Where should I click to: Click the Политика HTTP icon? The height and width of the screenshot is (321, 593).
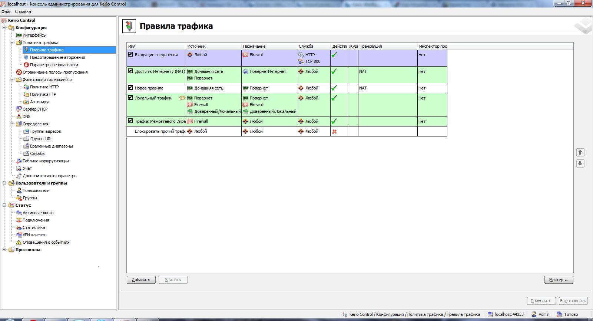coord(26,87)
